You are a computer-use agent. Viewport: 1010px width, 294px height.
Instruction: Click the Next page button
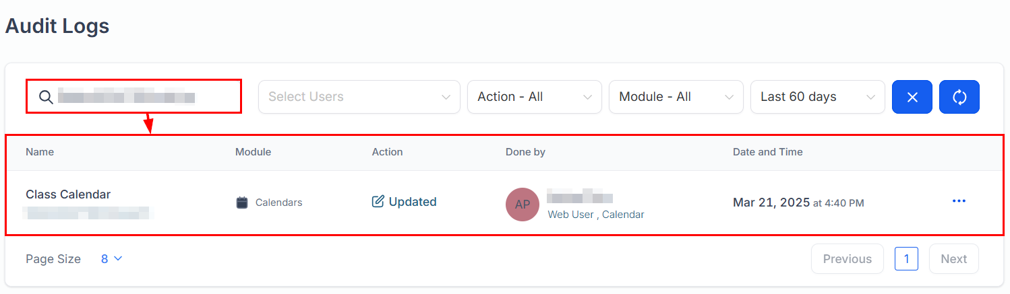[x=953, y=259]
